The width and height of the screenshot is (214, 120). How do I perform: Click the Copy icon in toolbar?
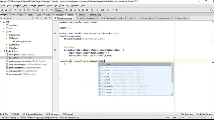pos(24,10)
